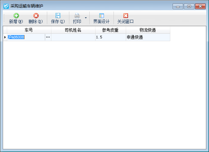This screenshot has width=209, height=152.
Task: Click the 车号 field containing 沪A86008
Action: coord(25,37)
